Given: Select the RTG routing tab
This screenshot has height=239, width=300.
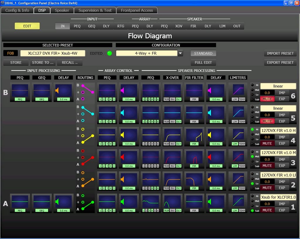Looking at the screenshot, I should point(121,26).
